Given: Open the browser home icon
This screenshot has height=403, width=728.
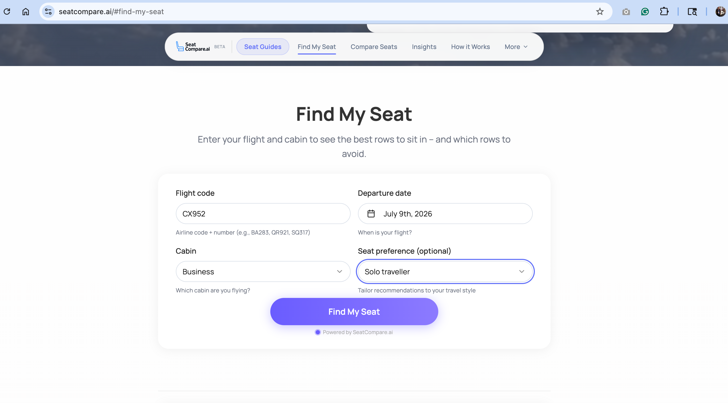Looking at the screenshot, I should 25,12.
